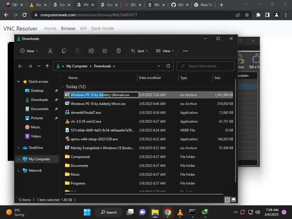Open Chrome side panel icon
The image size is (292, 219).
[x=267, y=15]
